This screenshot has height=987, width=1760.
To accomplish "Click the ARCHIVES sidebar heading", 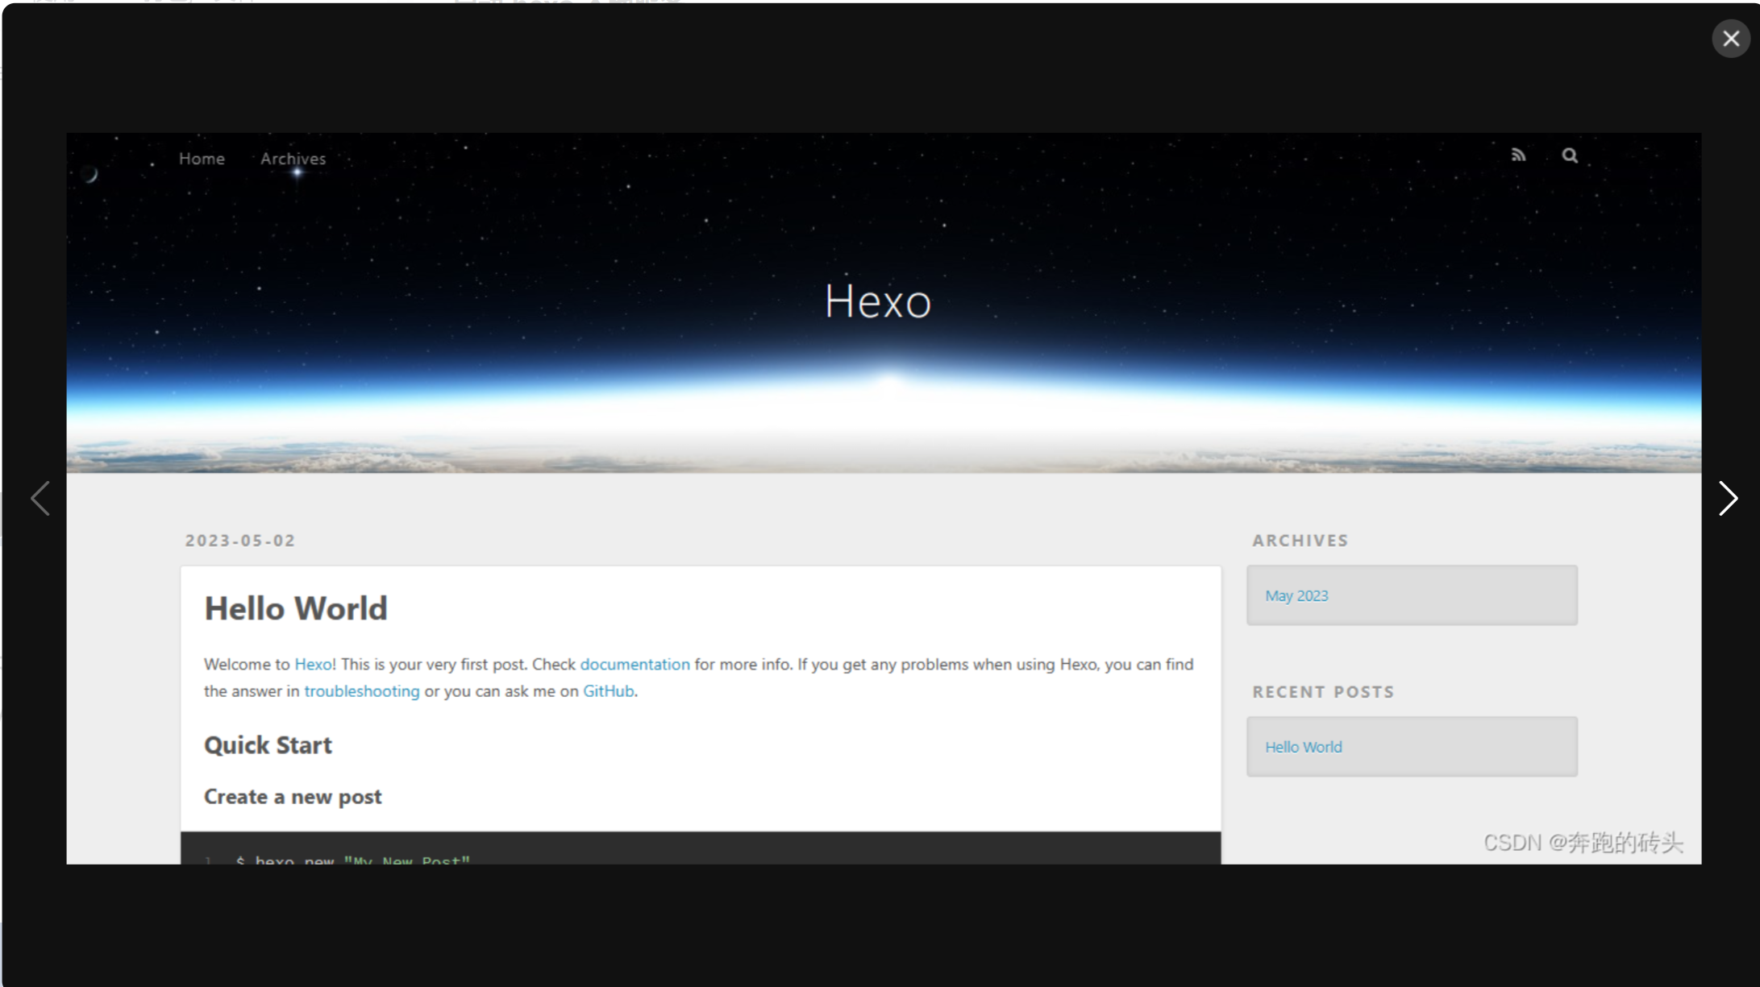I will pos(1300,541).
